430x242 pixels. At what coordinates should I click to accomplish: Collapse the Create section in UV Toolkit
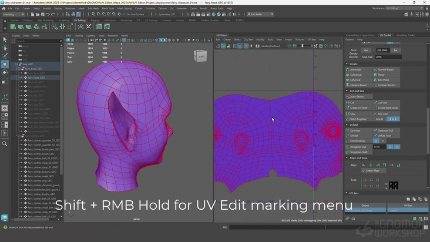point(347,64)
